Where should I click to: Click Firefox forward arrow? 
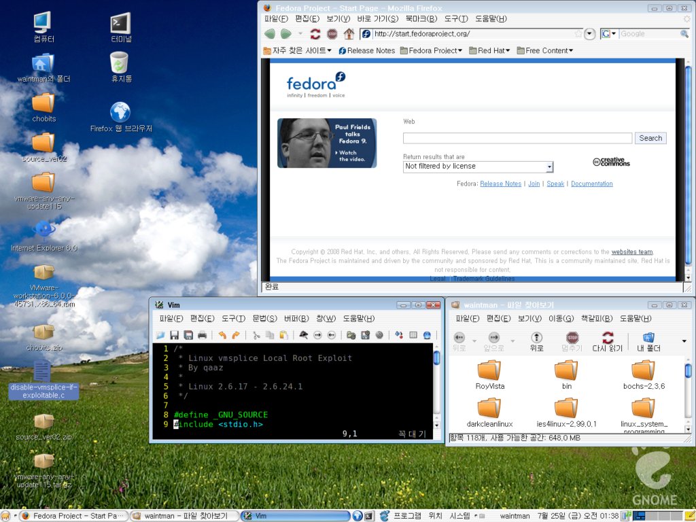286,34
